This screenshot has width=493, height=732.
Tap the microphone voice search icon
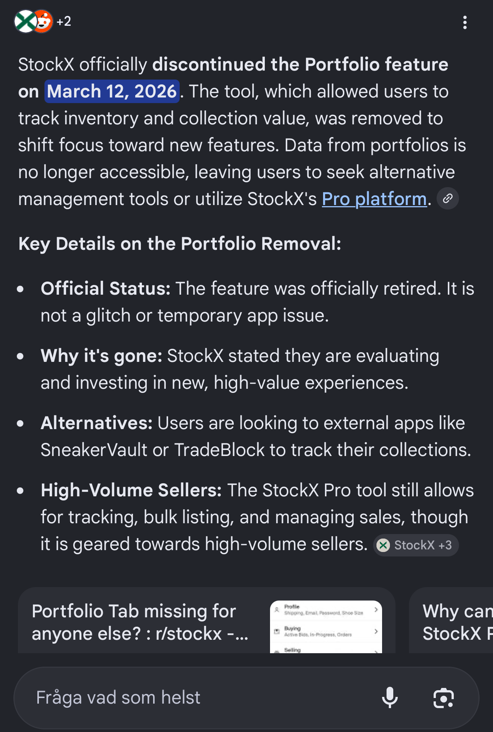(390, 698)
